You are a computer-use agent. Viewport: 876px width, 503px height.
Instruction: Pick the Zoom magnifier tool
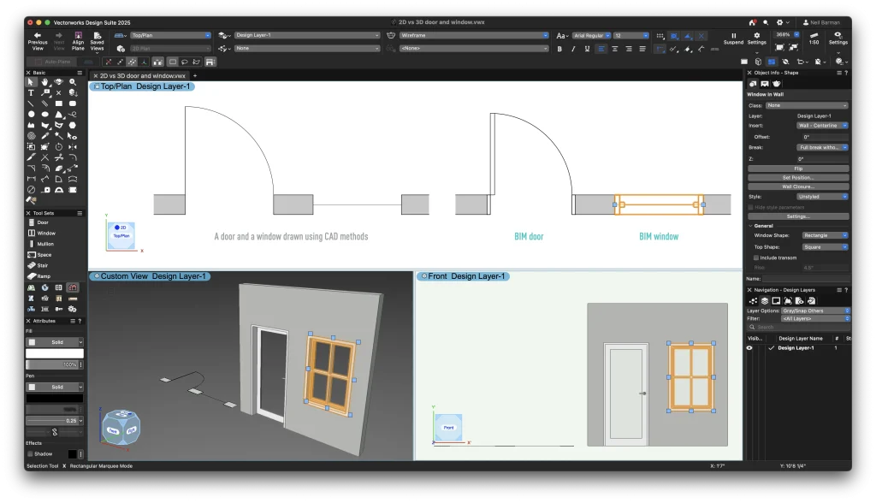pyautogui.click(x=73, y=82)
